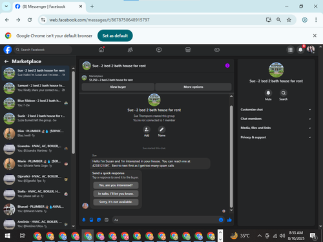Reload the page in Chrome
This screenshot has width=323, height=242.
click(30, 20)
